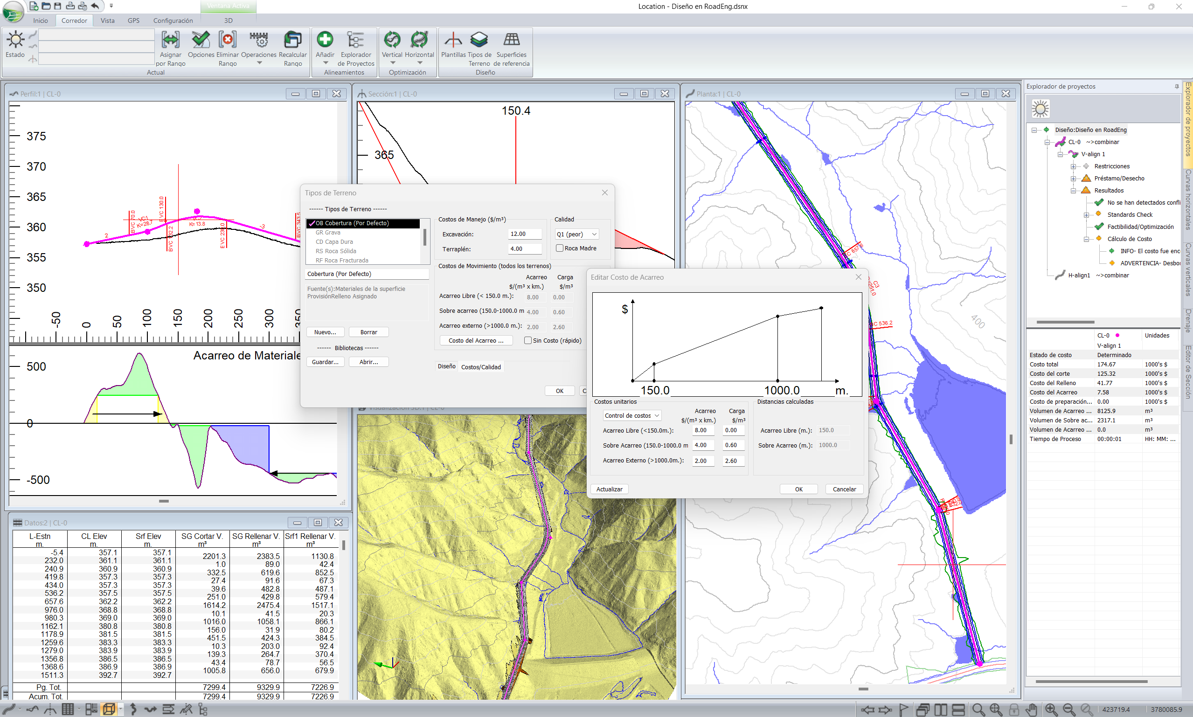Click the tree hierarchy icon in bottom toolbar
This screenshot has height=717, width=1193.
point(203,709)
